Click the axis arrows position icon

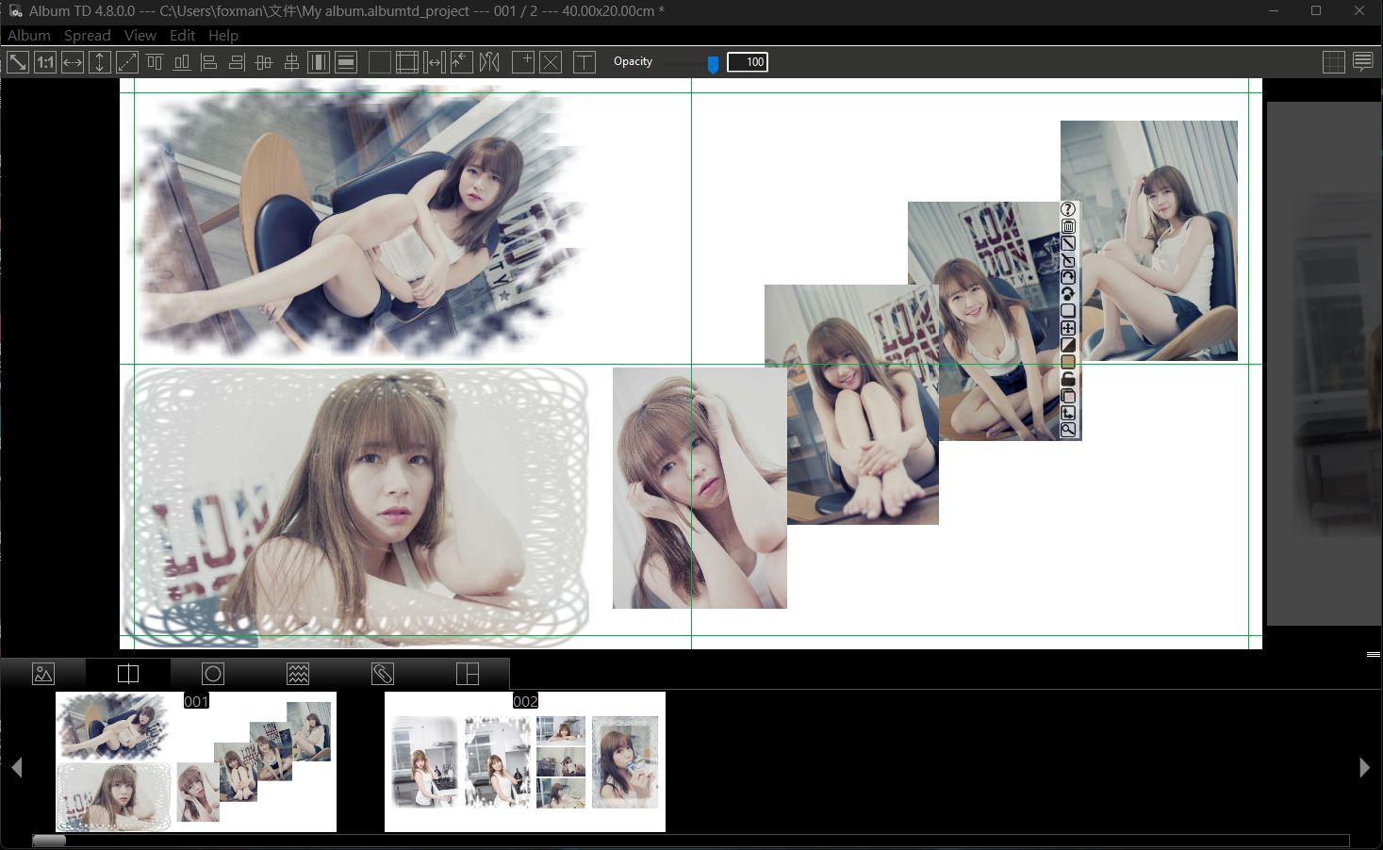(1068, 413)
